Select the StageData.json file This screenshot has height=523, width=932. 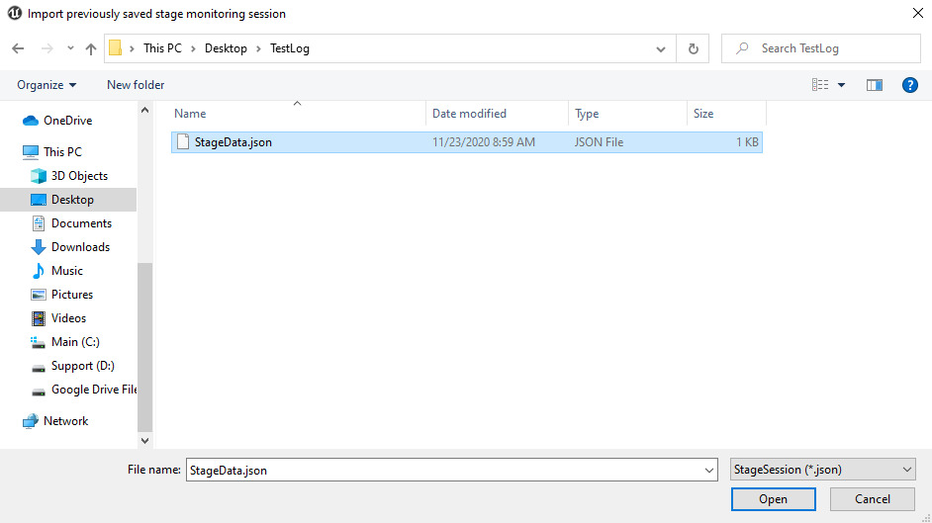click(x=467, y=142)
